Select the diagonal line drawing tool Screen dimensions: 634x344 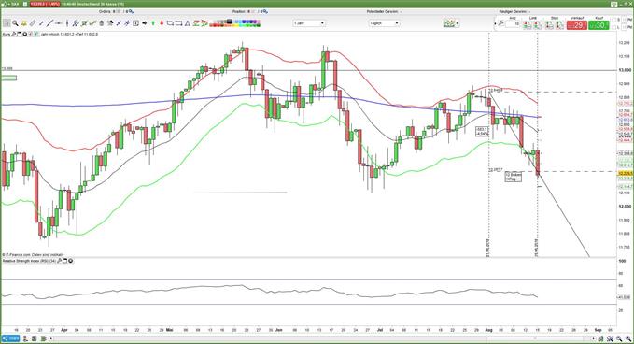pos(49,23)
